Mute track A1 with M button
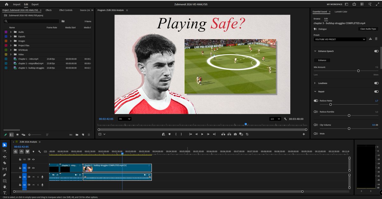This screenshot has height=199, width=382. 33,177
